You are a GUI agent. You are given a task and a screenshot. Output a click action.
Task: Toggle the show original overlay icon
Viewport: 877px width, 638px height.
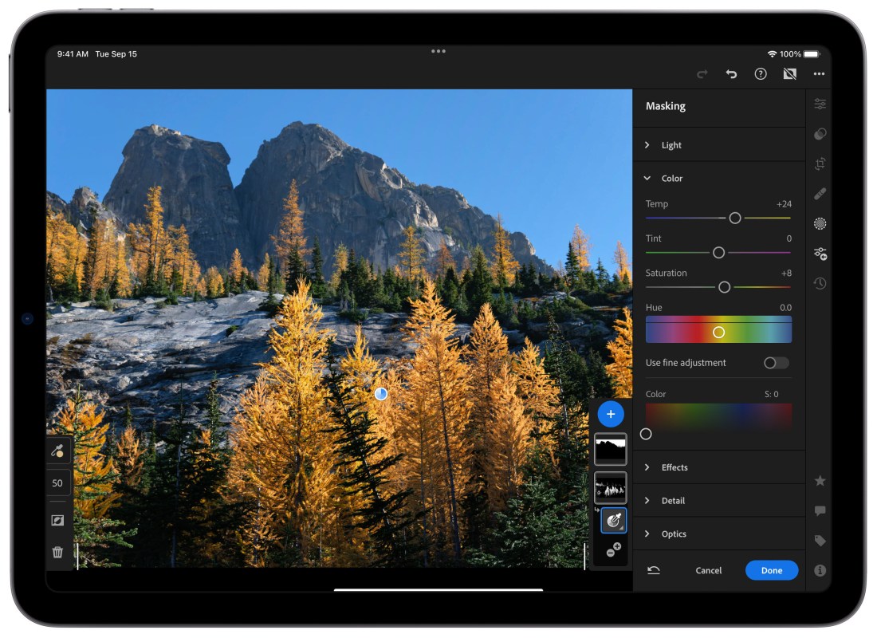coord(790,74)
